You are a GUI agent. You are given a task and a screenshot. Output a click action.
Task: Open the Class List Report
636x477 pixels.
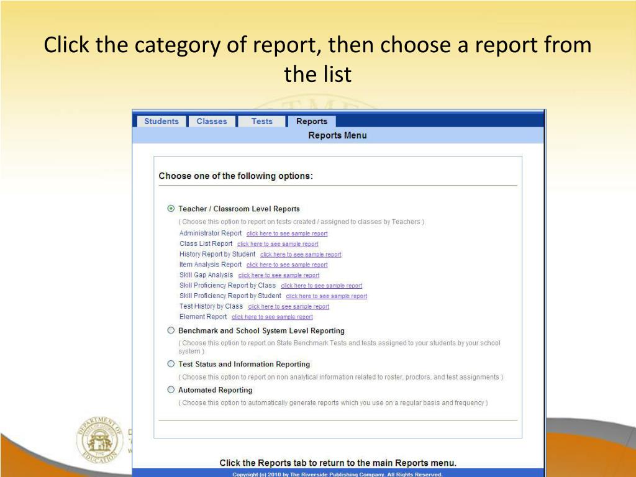[206, 243]
